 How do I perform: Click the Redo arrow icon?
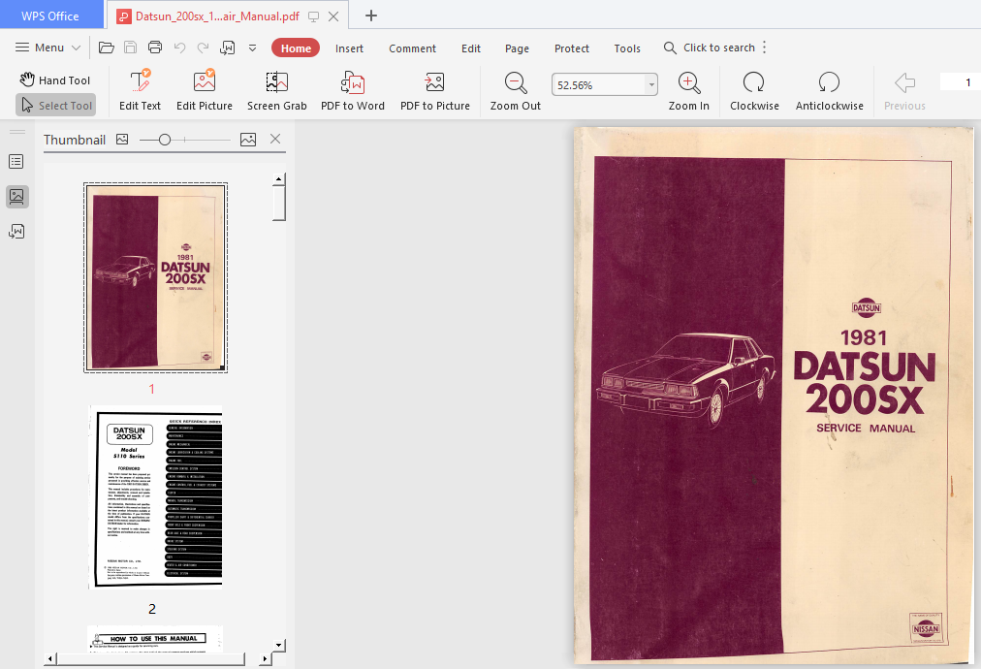[203, 48]
